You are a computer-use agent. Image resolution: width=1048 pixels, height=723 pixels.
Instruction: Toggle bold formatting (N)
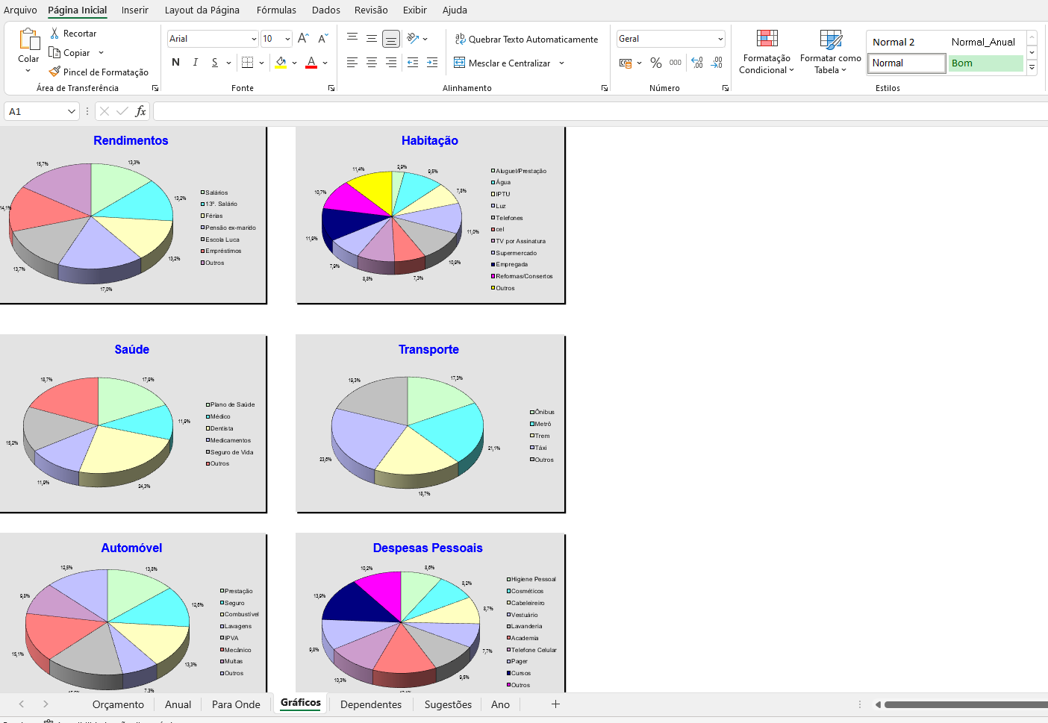coord(176,63)
